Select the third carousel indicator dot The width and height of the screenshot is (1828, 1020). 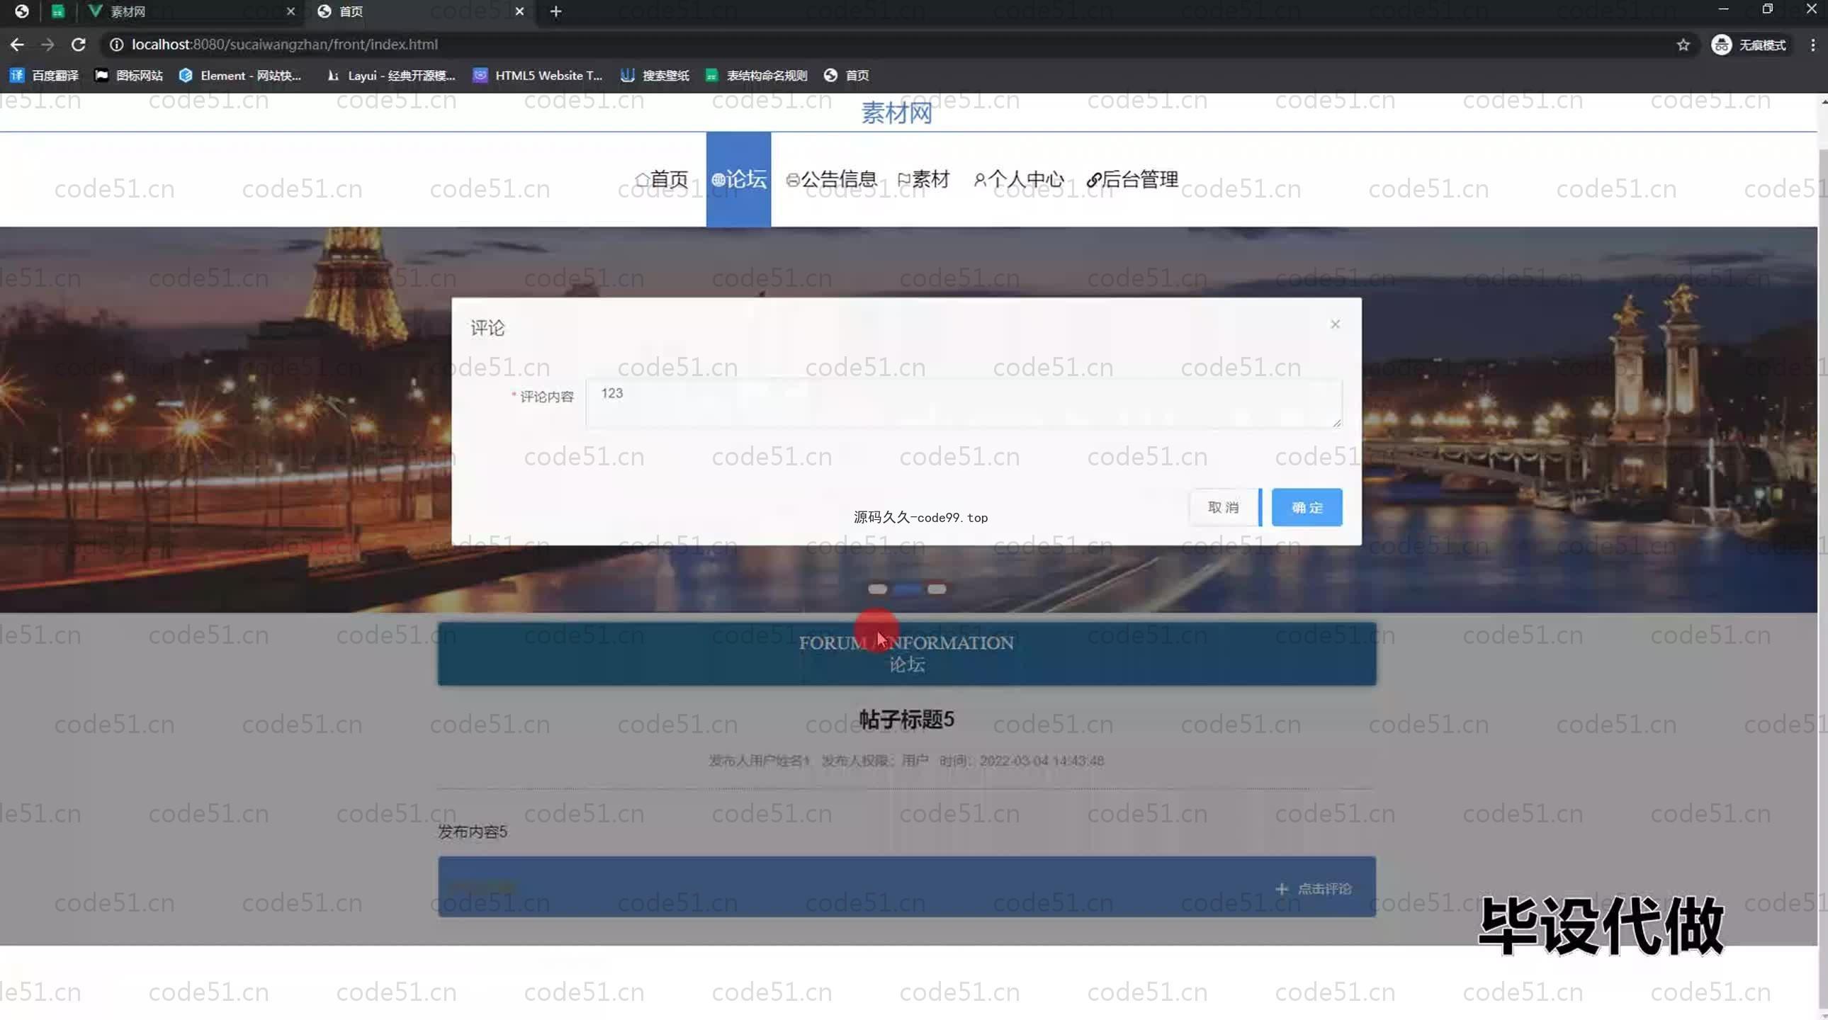[x=937, y=589]
